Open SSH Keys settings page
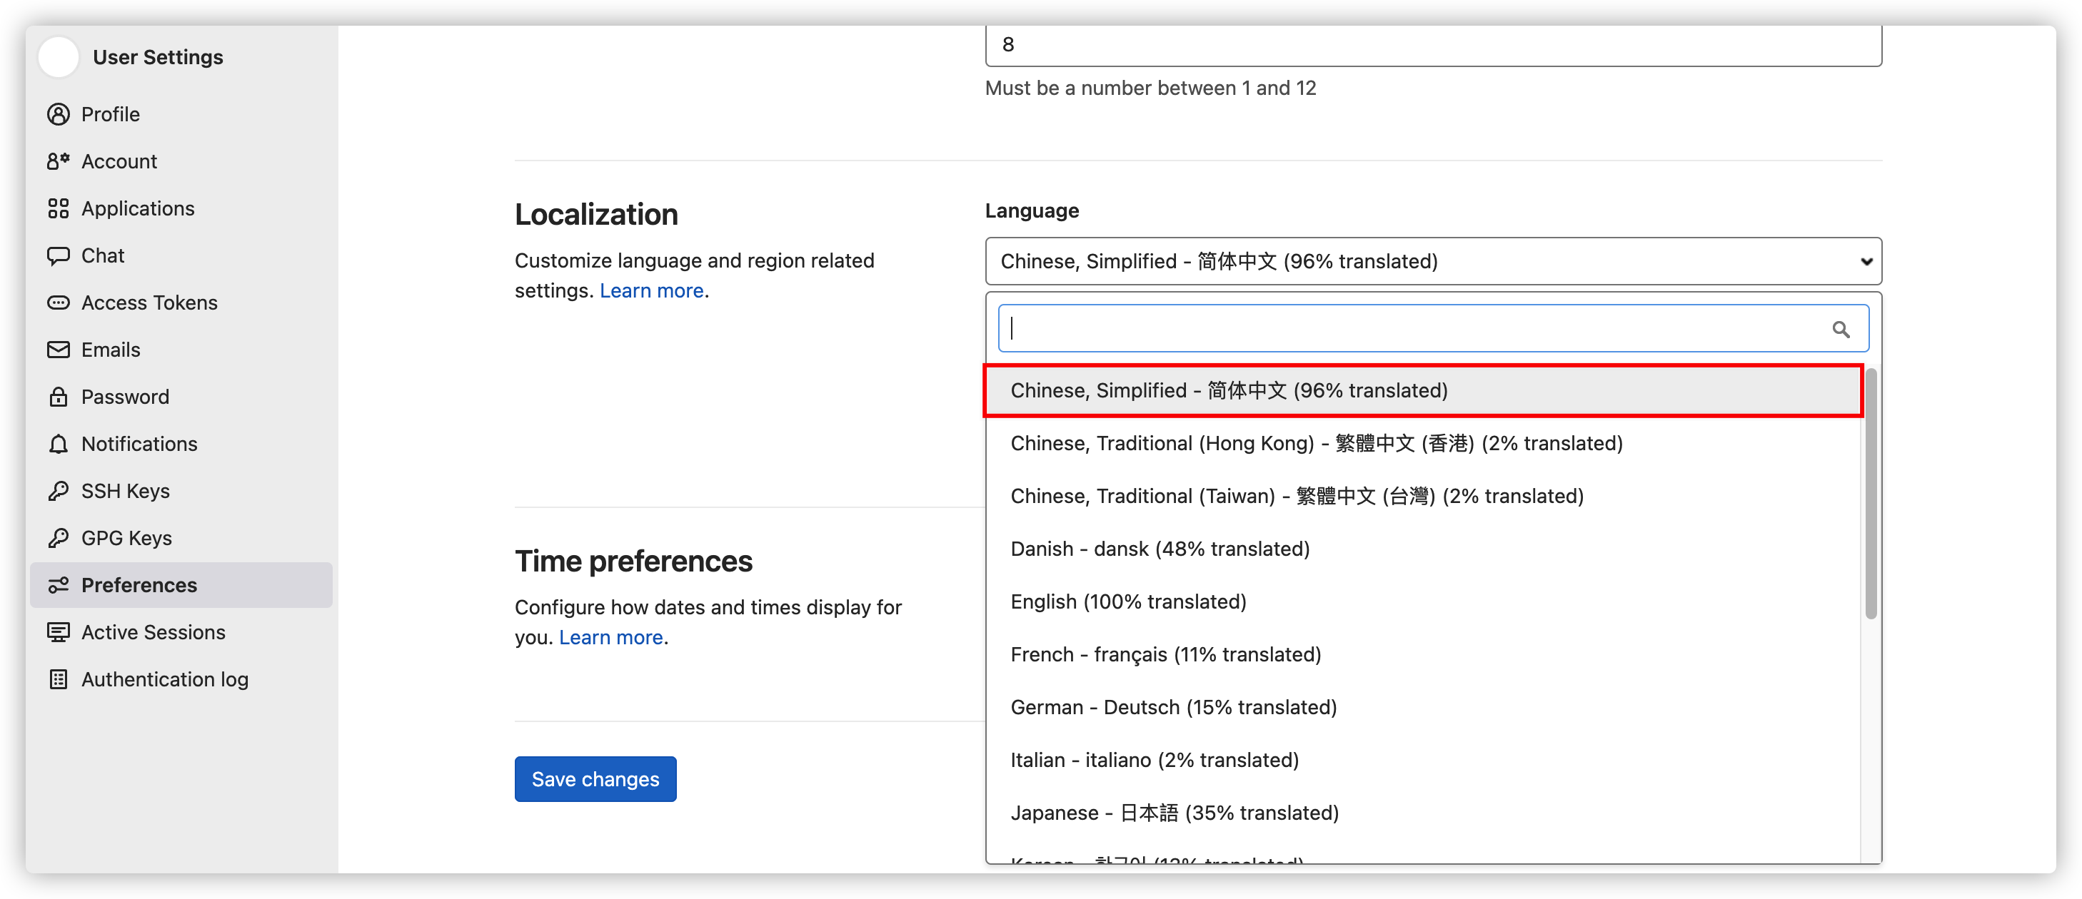 coord(125,491)
